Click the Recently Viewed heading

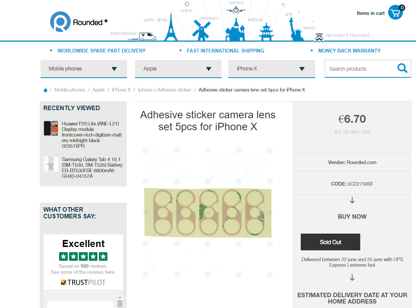(x=72, y=108)
